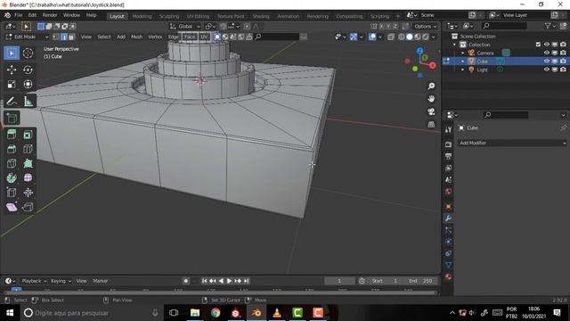Select the Select Box tool
Viewport: 570px width, 321px height.
tap(12, 53)
